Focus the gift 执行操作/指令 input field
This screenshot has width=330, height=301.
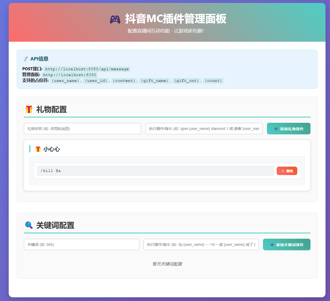(x=204, y=129)
